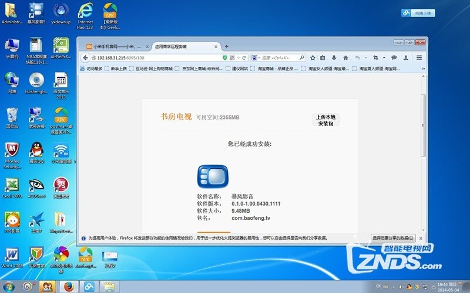
Task: Open the Windows Start button
Action: point(9,287)
